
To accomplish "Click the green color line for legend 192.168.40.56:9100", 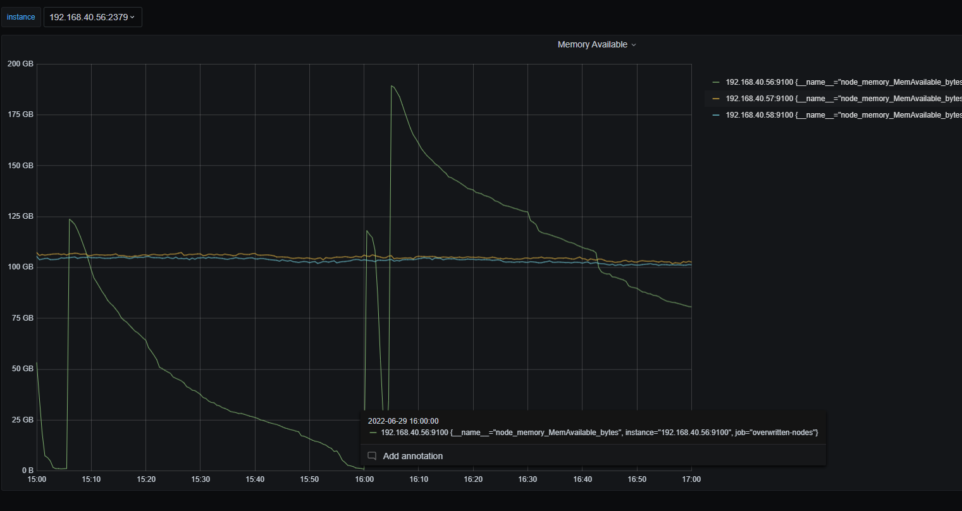I will click(x=716, y=82).
